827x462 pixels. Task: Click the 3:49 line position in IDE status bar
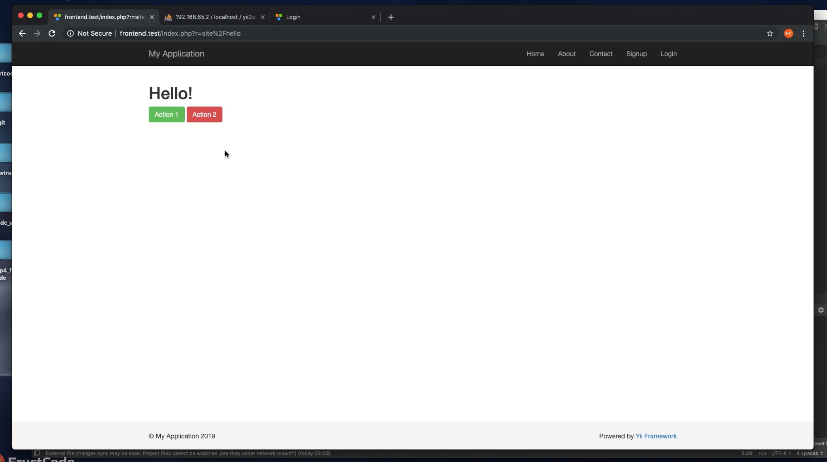tap(746, 453)
